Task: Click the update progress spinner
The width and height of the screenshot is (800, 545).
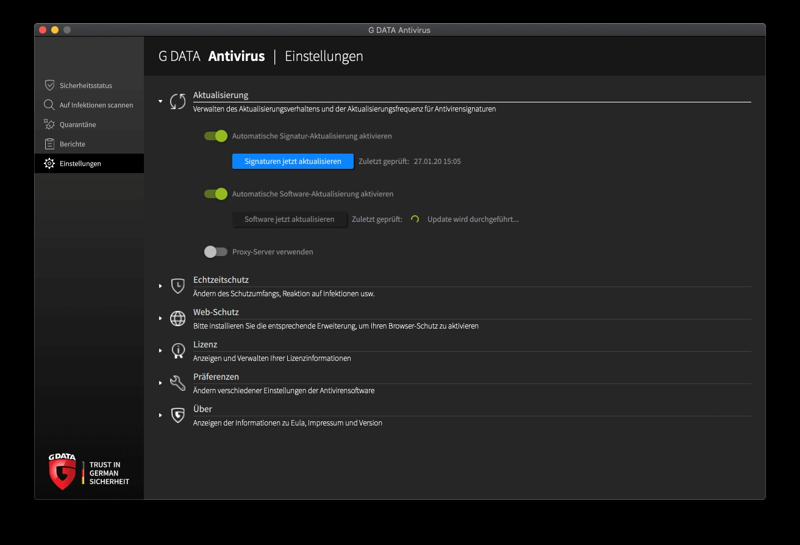Action: (415, 219)
